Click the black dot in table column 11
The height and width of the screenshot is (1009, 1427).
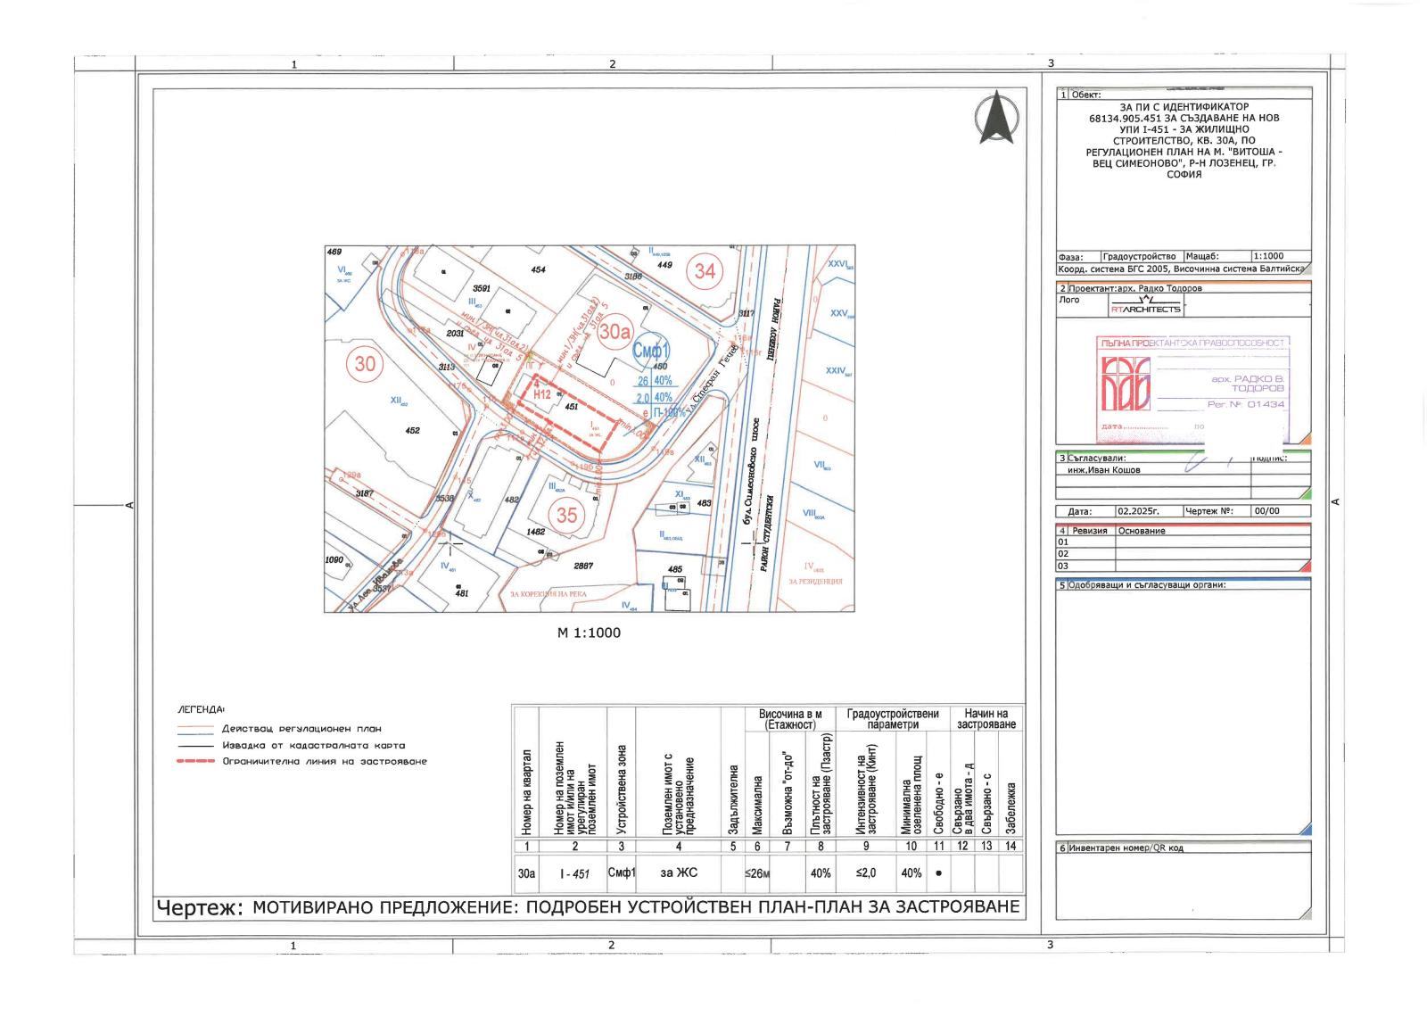[938, 873]
